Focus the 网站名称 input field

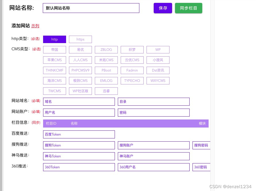click(91, 8)
